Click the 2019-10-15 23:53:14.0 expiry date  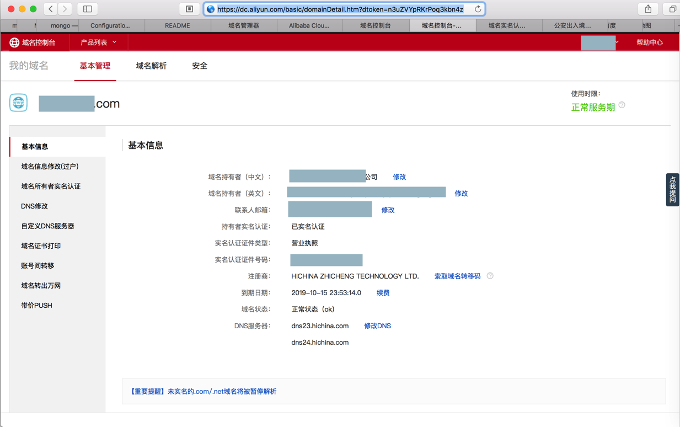pos(326,293)
